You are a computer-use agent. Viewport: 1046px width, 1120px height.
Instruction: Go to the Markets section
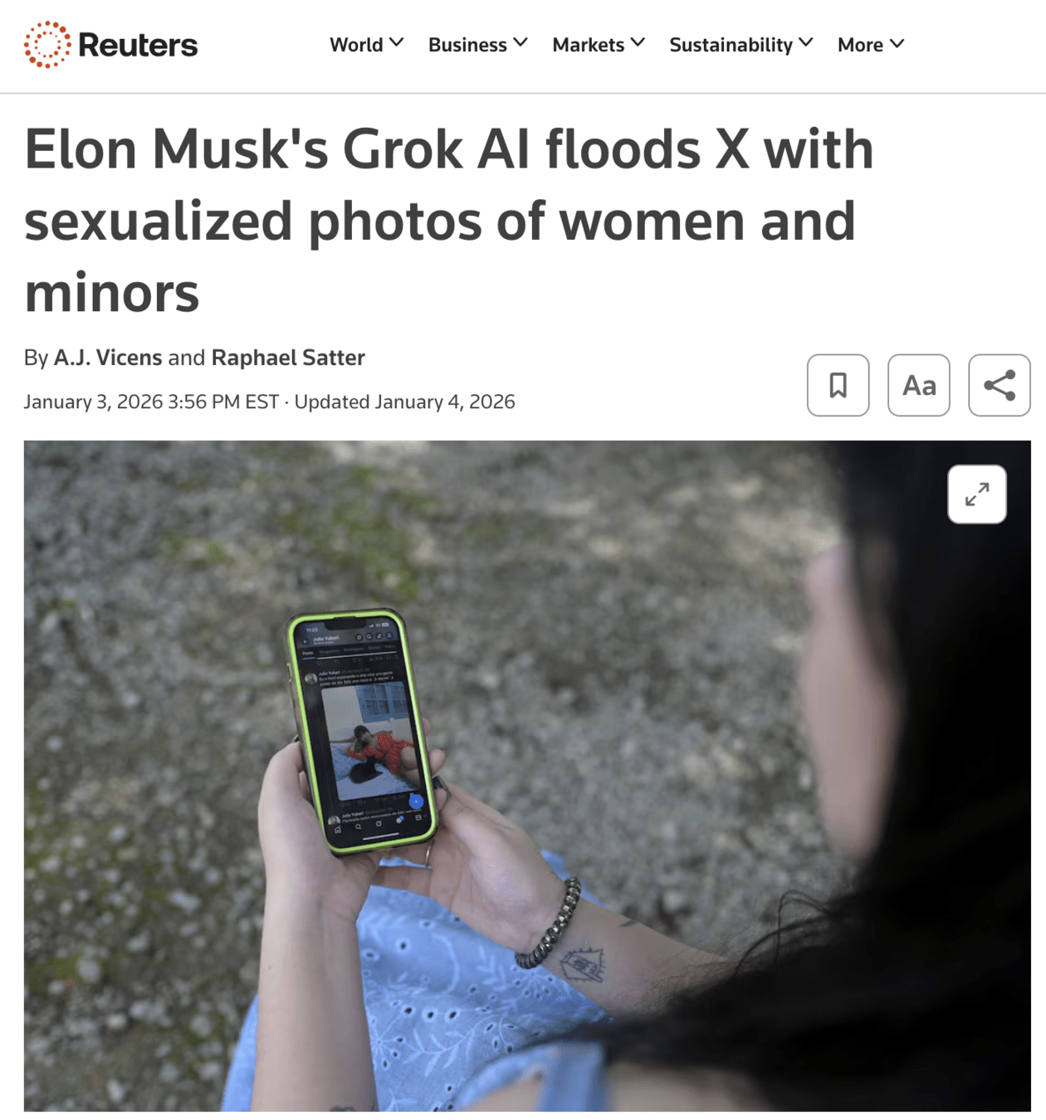click(588, 45)
